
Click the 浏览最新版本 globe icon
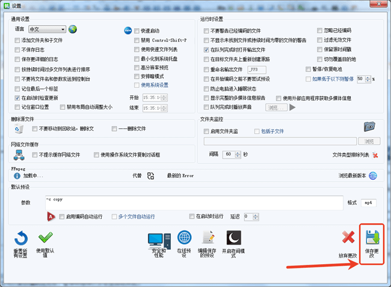click(373, 176)
